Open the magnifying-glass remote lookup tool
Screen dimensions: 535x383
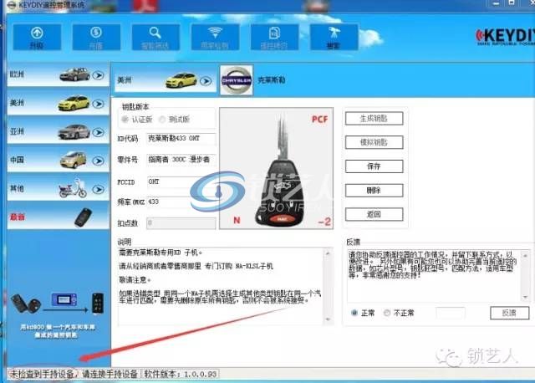point(155,37)
